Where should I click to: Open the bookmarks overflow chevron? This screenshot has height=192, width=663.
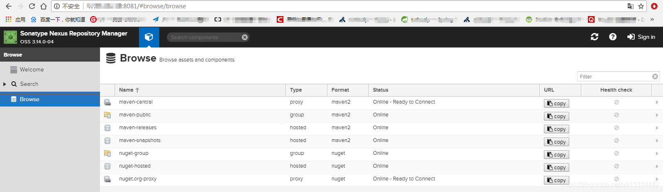pyautogui.click(x=652, y=19)
